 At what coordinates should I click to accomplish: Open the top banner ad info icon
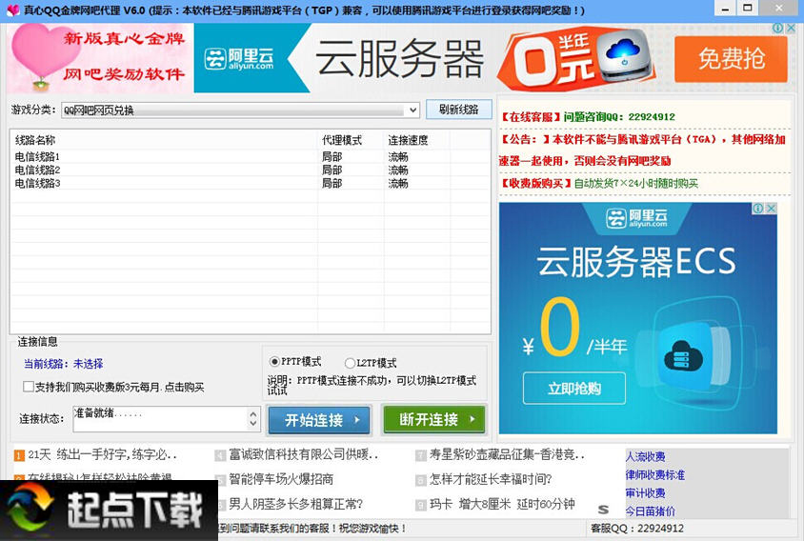coord(777,29)
